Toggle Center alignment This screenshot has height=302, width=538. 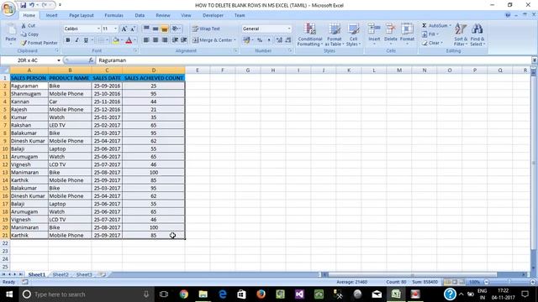pos(156,40)
